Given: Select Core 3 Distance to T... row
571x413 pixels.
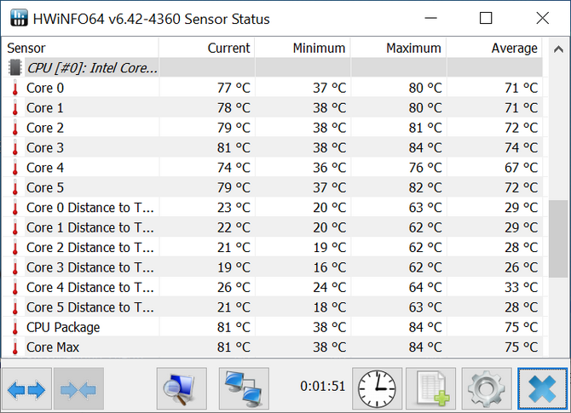Looking at the screenshot, I should (x=273, y=267).
